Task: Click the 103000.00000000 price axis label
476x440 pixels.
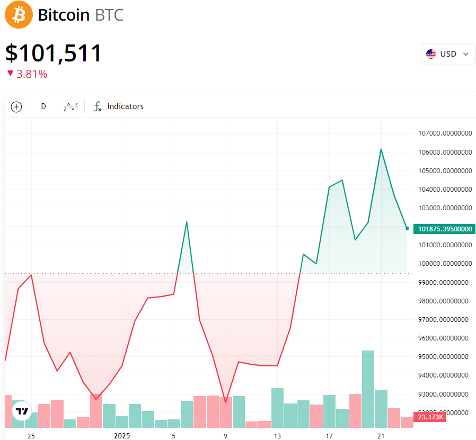Action: [445, 208]
